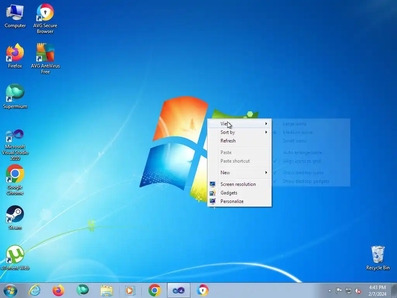Select the Recycle Bin icon
The height and width of the screenshot is (298, 397).
pos(378,258)
